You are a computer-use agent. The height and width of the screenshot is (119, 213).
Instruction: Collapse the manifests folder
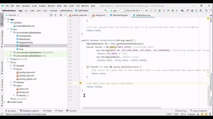(8, 22)
